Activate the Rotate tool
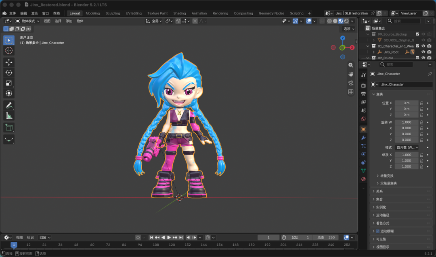This screenshot has width=436, height=257. click(x=9, y=73)
